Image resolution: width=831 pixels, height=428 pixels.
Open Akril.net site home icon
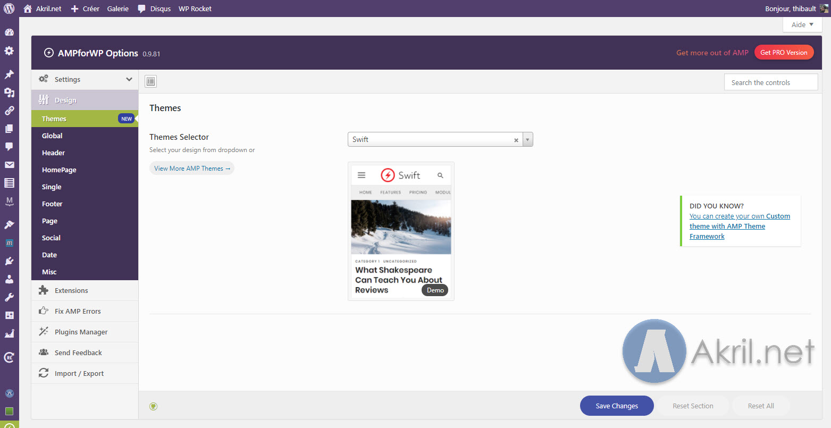click(x=28, y=9)
